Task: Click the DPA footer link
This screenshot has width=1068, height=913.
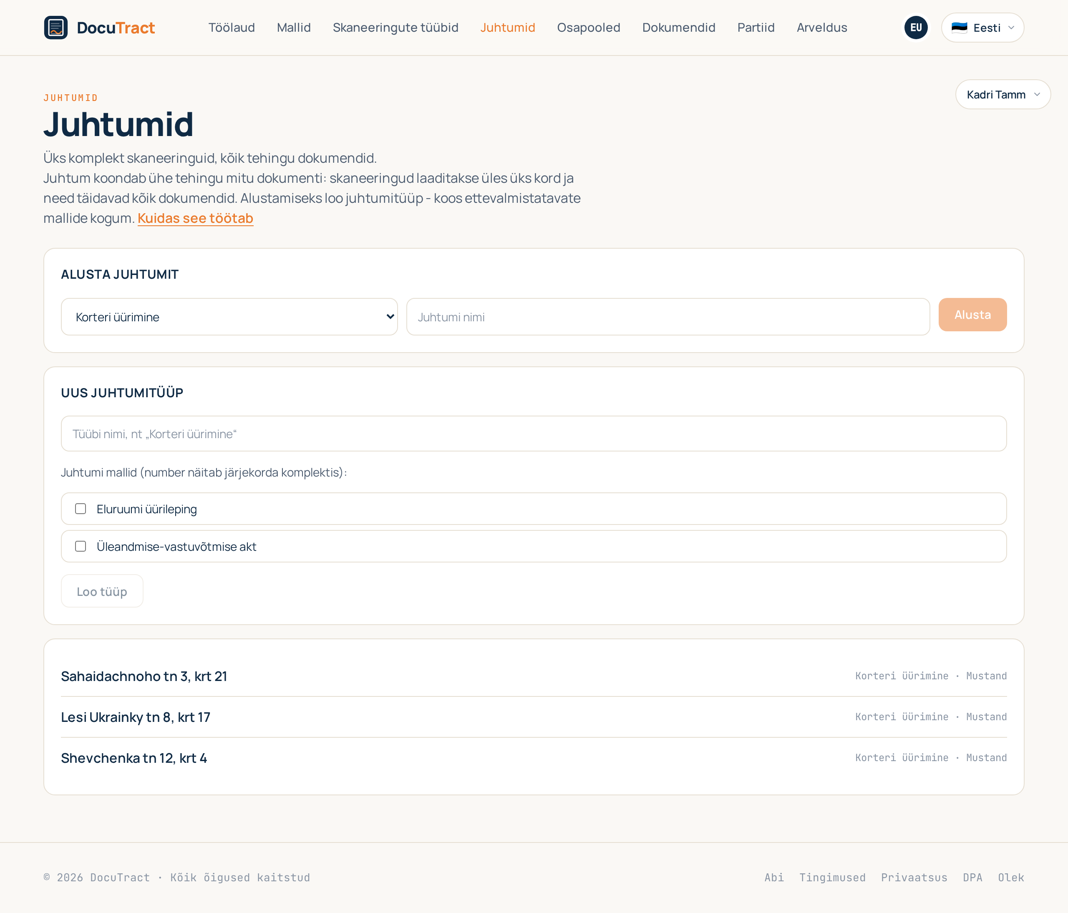Action: (972, 878)
